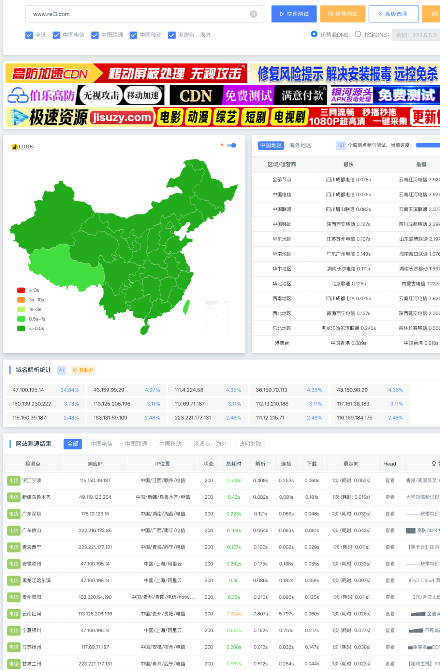440x670 pixels.
Task: Click the lightning bolt icon above map
Action: click(222, 145)
